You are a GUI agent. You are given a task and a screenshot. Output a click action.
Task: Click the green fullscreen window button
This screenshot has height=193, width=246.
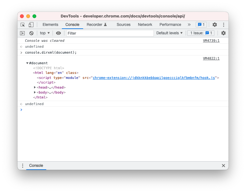tap(34, 16)
